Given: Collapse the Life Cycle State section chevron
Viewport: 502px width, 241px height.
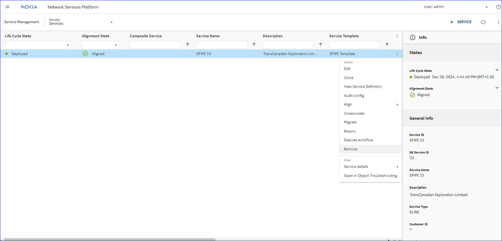Looking at the screenshot, I should click(x=497, y=70).
